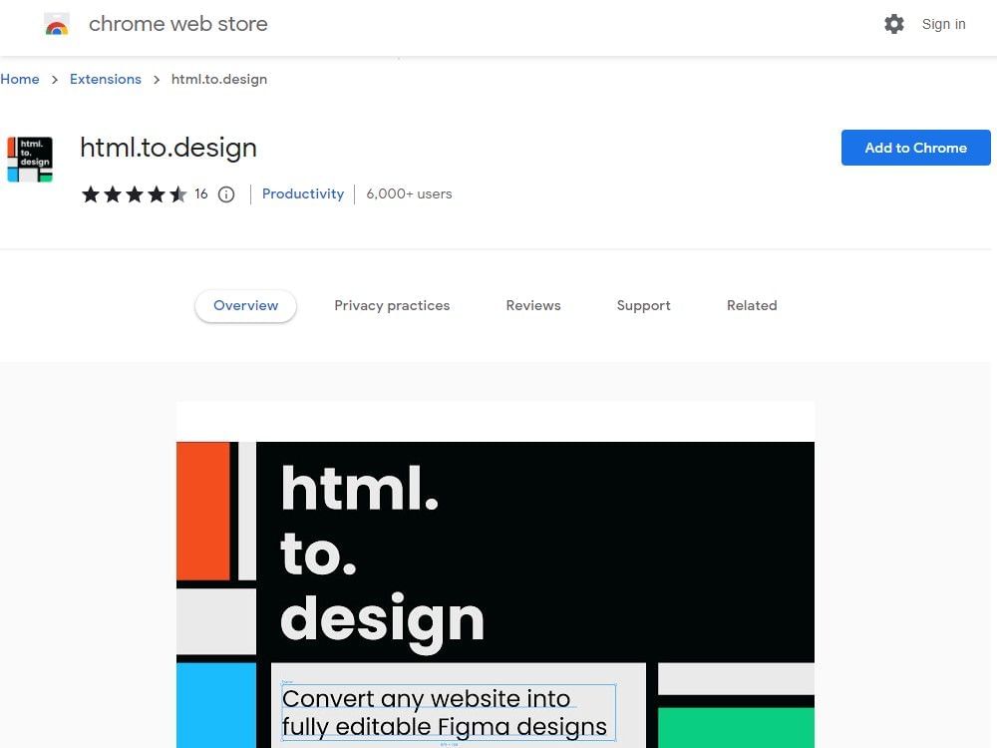This screenshot has width=997, height=748.
Task: Click the rating info circle icon
Action: pyautogui.click(x=226, y=194)
